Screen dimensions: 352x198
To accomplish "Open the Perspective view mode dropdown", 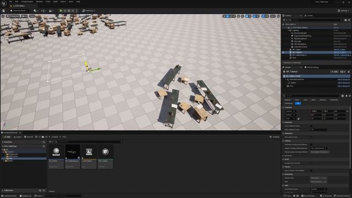I will (x=13, y=16).
